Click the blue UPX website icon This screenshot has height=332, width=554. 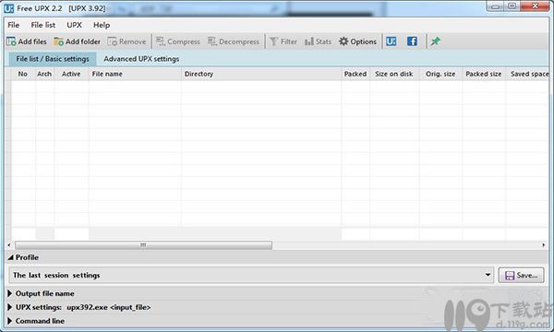tap(391, 41)
